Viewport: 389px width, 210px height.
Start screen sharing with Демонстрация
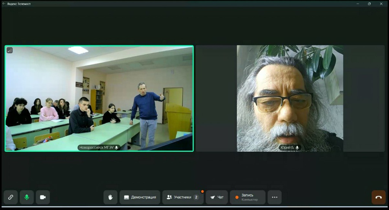(140, 197)
